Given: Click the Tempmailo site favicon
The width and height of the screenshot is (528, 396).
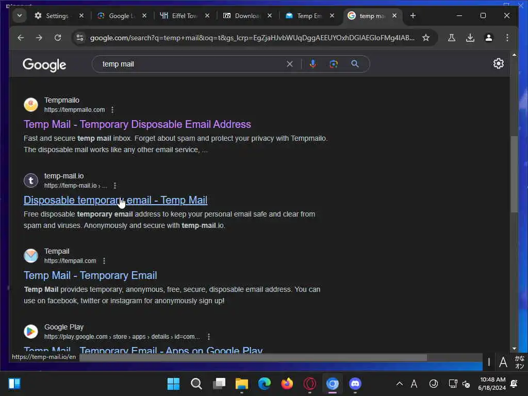Looking at the screenshot, I should tap(30, 105).
